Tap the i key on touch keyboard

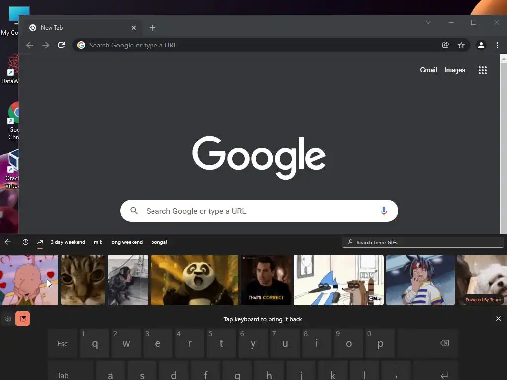tap(316, 343)
